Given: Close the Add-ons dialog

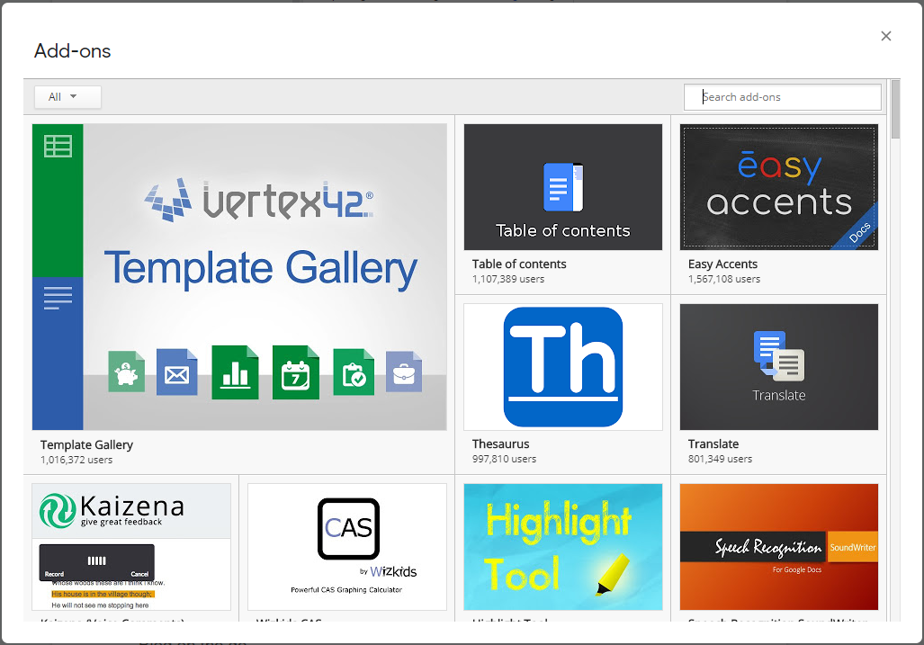Looking at the screenshot, I should pos(885,36).
